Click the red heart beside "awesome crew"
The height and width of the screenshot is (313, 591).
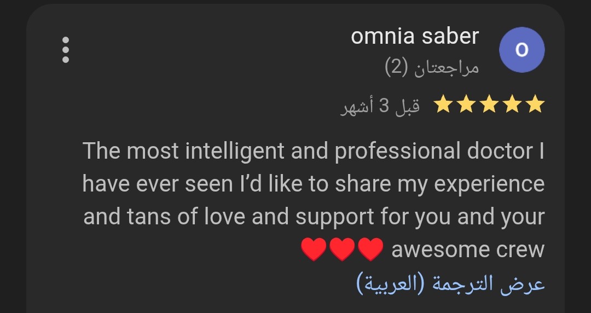coord(370,251)
